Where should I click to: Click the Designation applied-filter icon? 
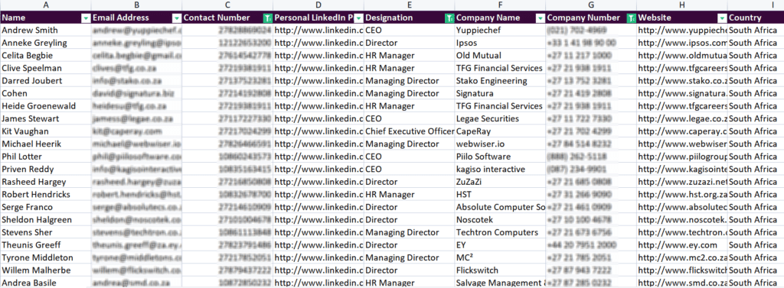click(x=449, y=18)
